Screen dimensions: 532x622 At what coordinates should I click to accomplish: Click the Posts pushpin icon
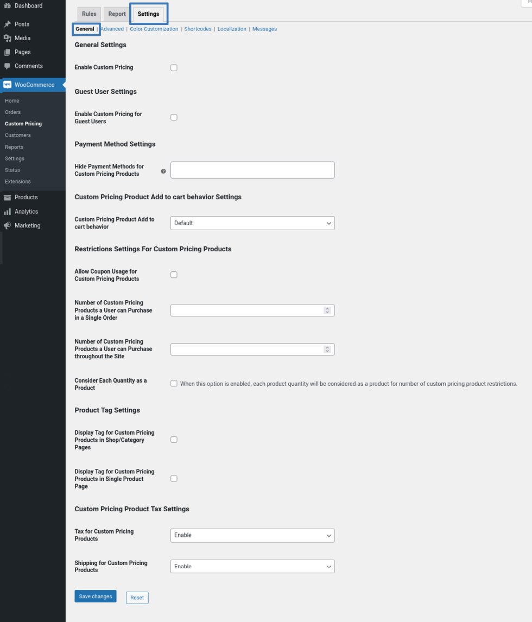[x=7, y=24]
